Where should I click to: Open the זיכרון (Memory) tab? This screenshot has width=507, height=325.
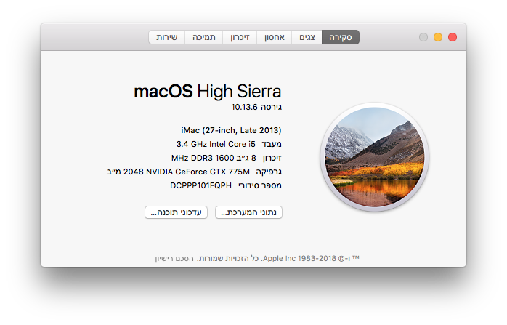tap(240, 37)
